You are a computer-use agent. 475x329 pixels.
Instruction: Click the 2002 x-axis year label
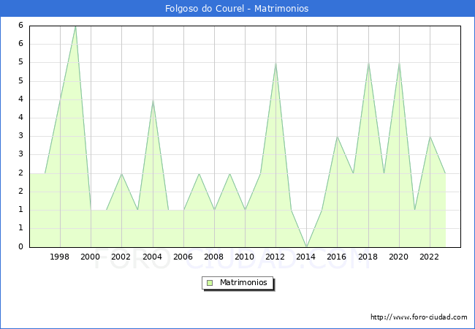pyautogui.click(x=121, y=257)
